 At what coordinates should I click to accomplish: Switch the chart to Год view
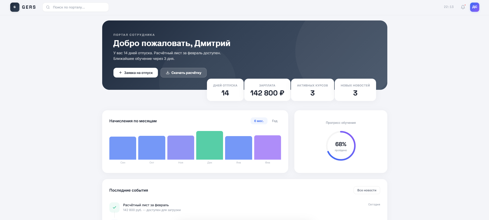coord(275,121)
